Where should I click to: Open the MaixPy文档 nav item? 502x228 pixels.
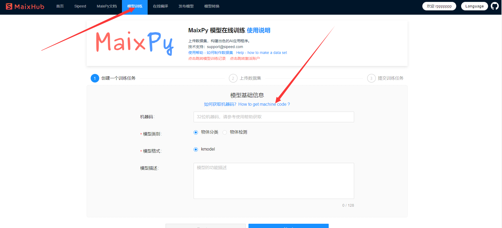coord(107,6)
